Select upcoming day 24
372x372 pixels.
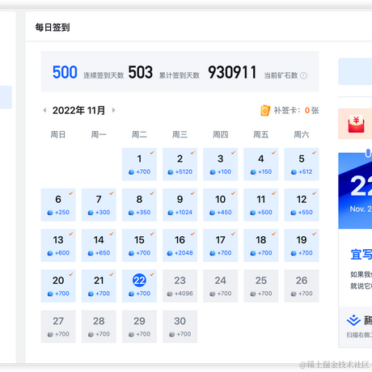[221, 286]
